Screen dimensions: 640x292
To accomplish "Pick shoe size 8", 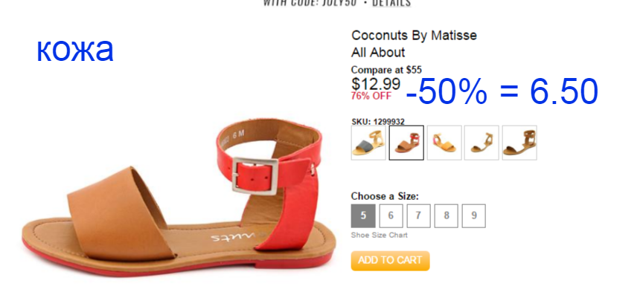I will pyautogui.click(x=446, y=216).
